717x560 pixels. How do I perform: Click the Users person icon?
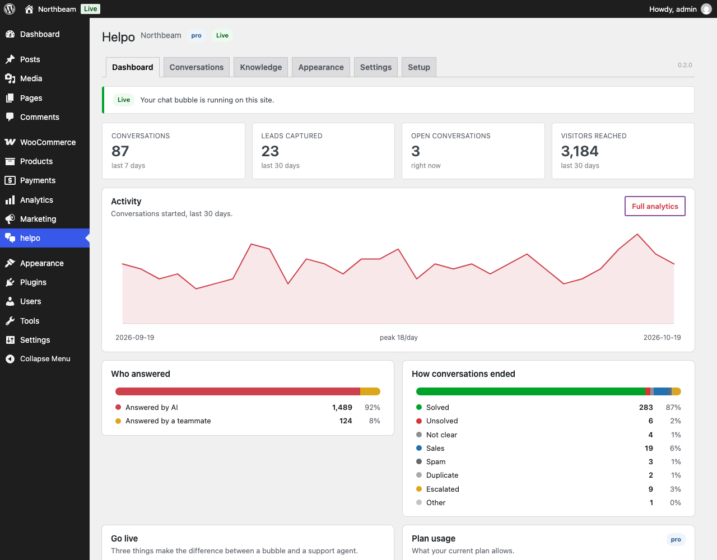click(x=10, y=301)
